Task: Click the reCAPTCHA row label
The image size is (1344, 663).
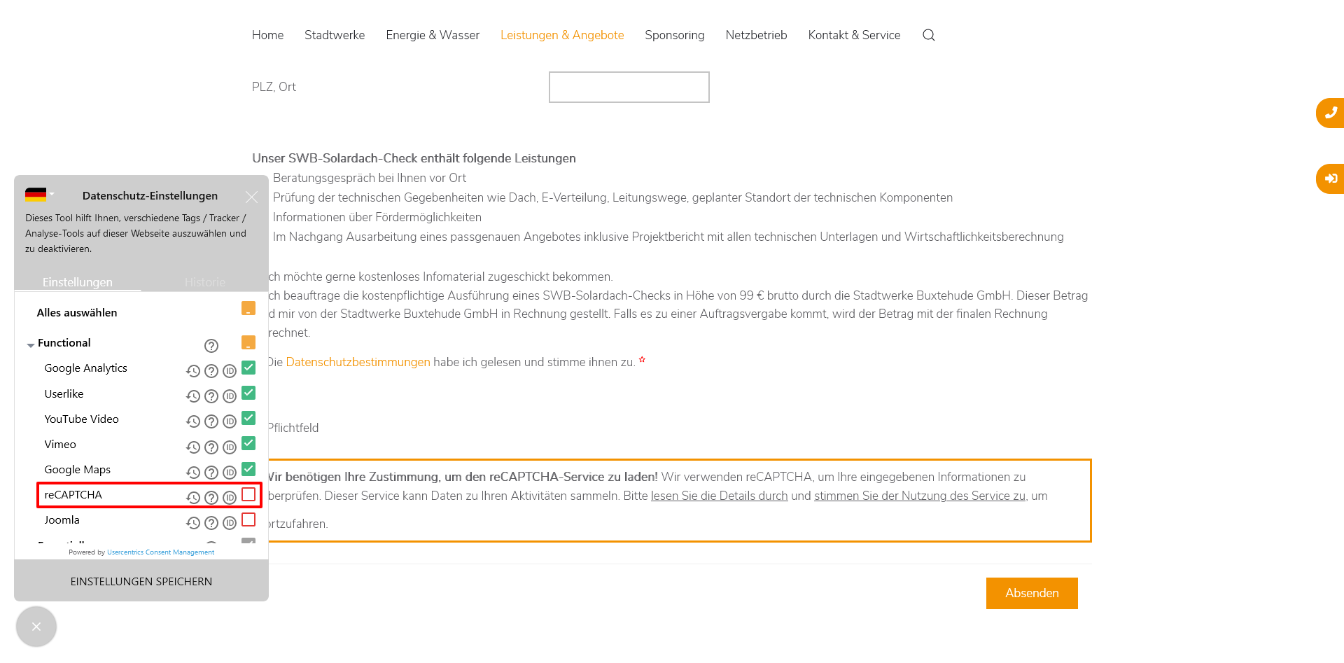Action: pos(73,495)
